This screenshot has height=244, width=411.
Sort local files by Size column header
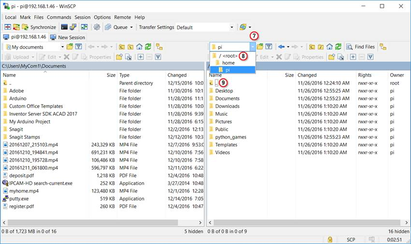coord(103,75)
